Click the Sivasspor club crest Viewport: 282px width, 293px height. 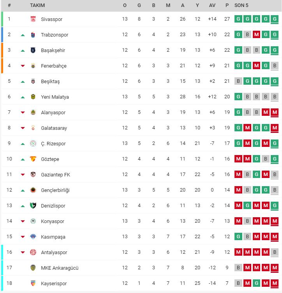[x=33, y=19]
